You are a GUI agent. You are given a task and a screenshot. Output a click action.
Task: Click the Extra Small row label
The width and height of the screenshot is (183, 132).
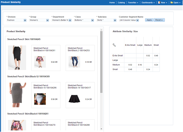pos(118,56)
